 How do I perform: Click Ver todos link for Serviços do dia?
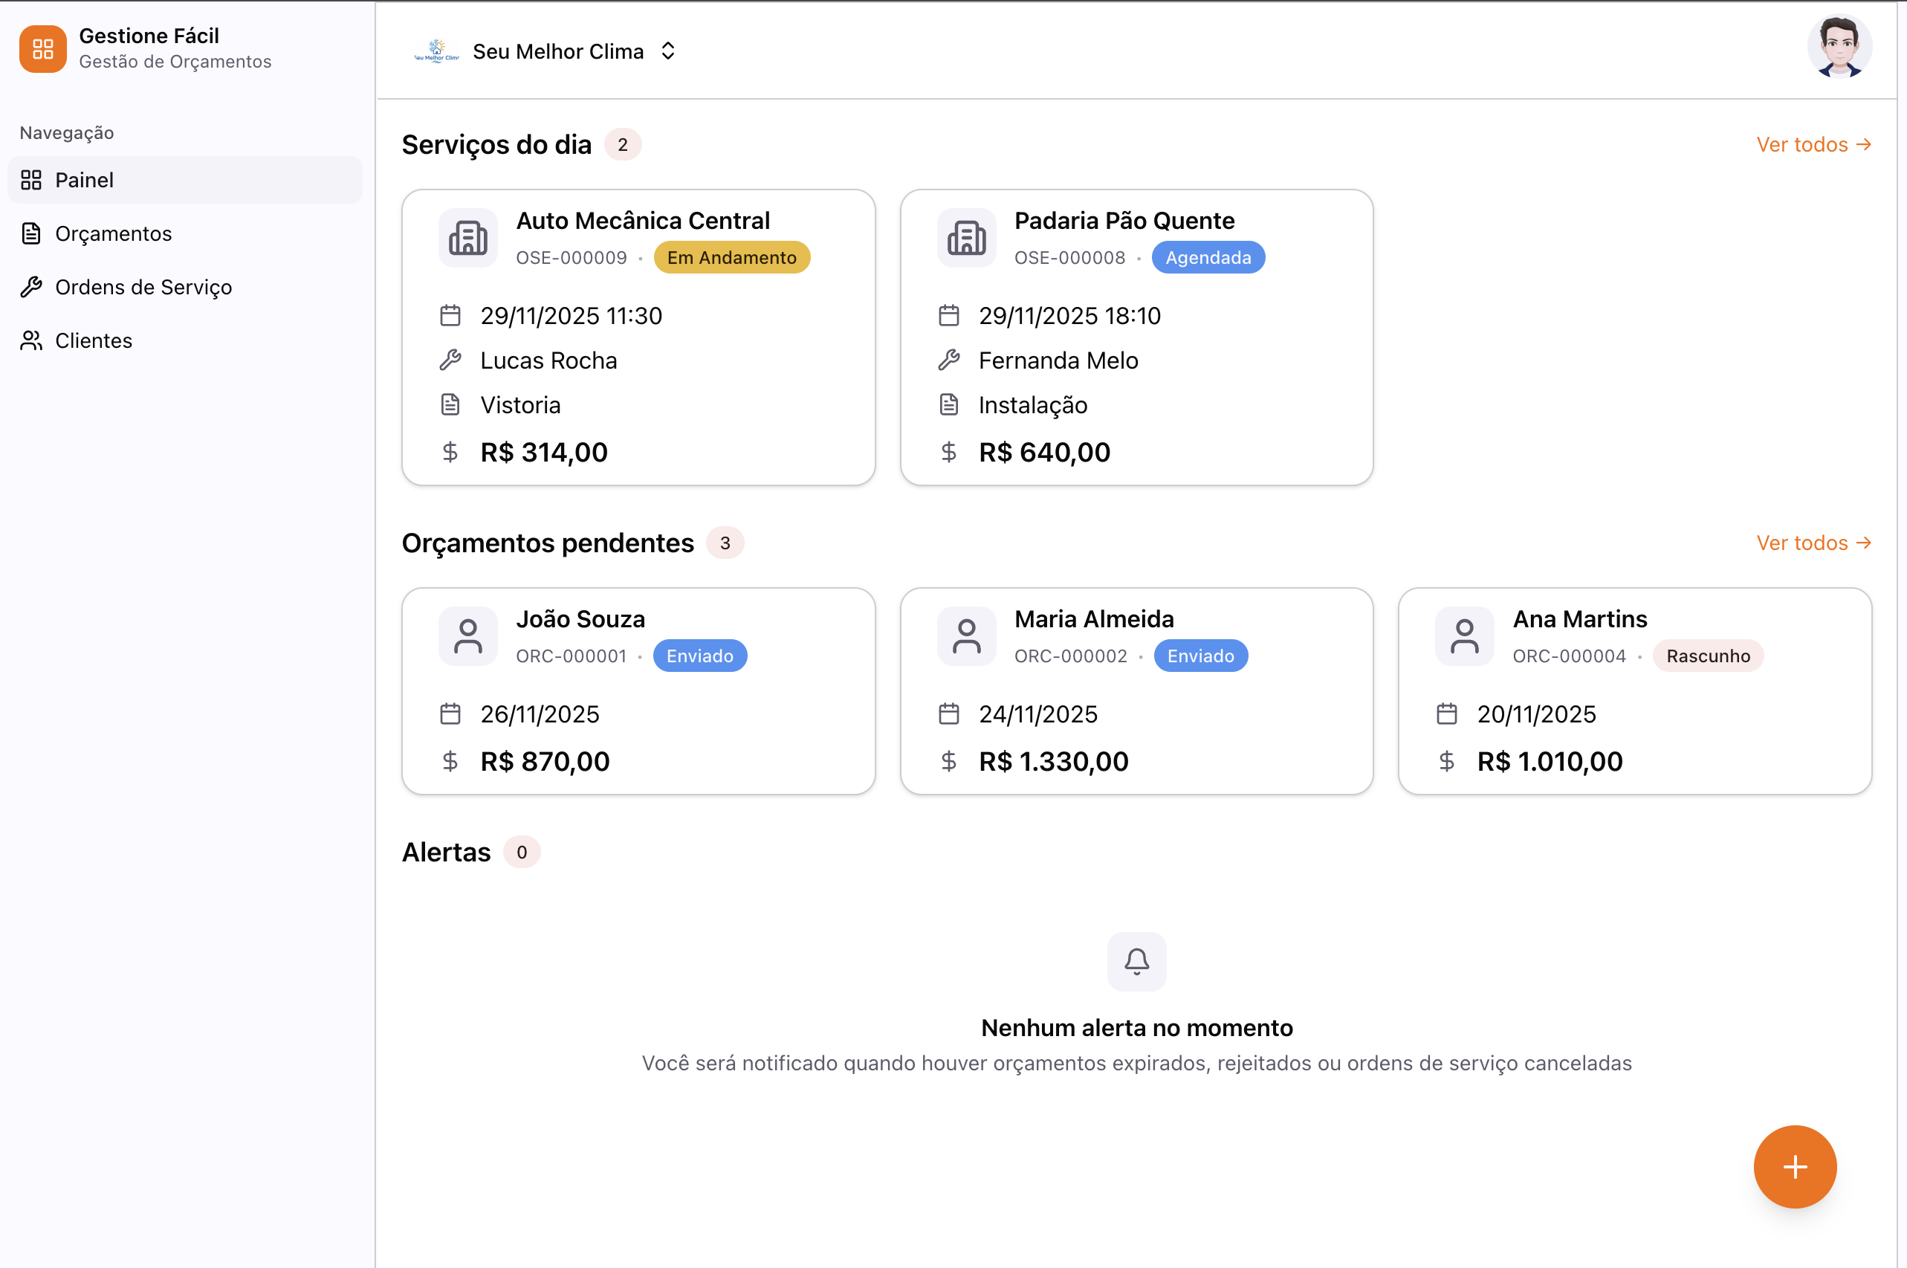pyautogui.click(x=1813, y=145)
